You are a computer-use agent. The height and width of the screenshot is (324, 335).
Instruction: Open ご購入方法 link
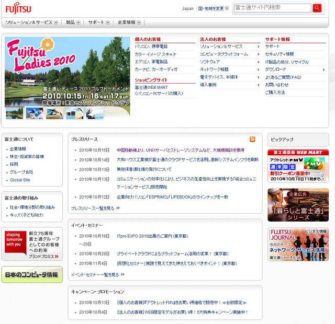pyautogui.click(x=275, y=92)
